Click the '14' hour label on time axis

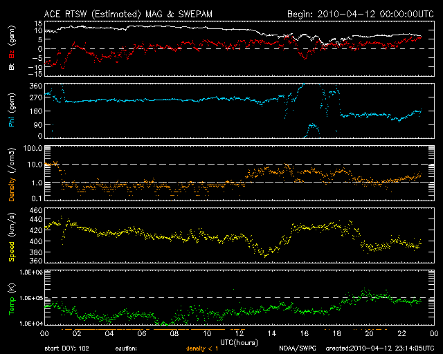coord(272,334)
